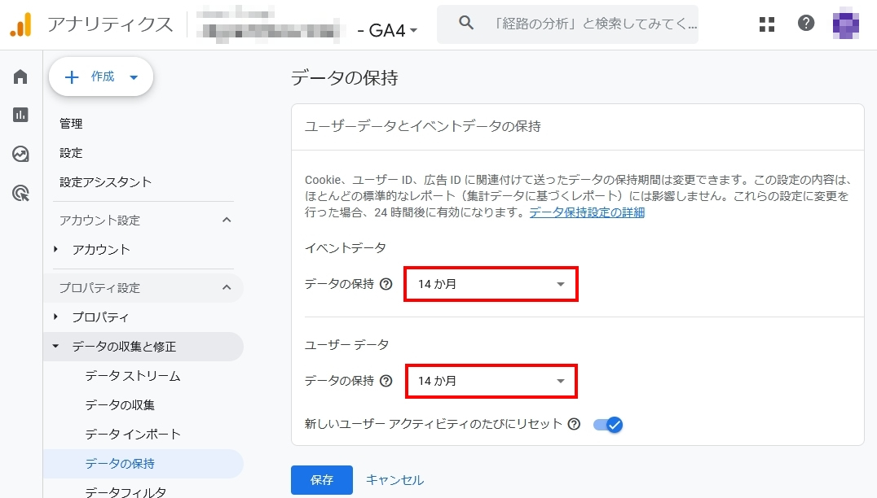Open the Google apps grid icon
877x498 pixels.
coord(766,24)
